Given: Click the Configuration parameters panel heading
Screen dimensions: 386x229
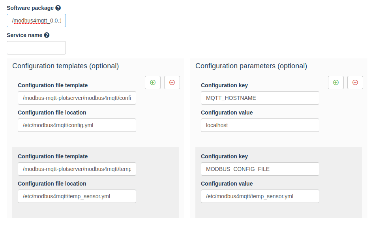Looking at the screenshot, I should point(251,66).
